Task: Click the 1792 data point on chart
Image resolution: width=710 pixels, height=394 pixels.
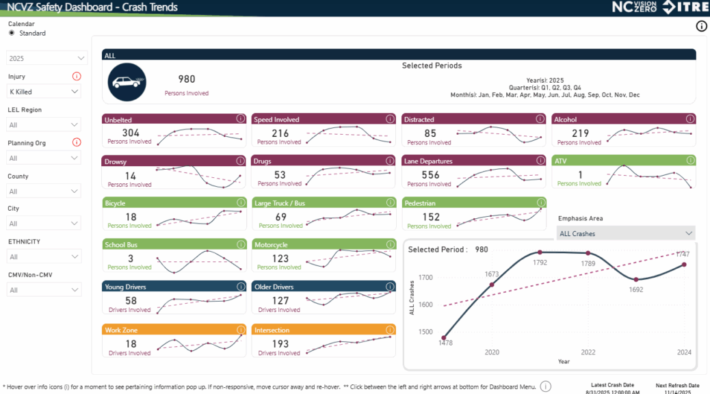Action: [x=540, y=252]
